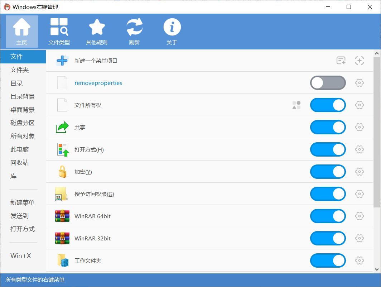Click the removeproperties blue link

pyautogui.click(x=98, y=83)
